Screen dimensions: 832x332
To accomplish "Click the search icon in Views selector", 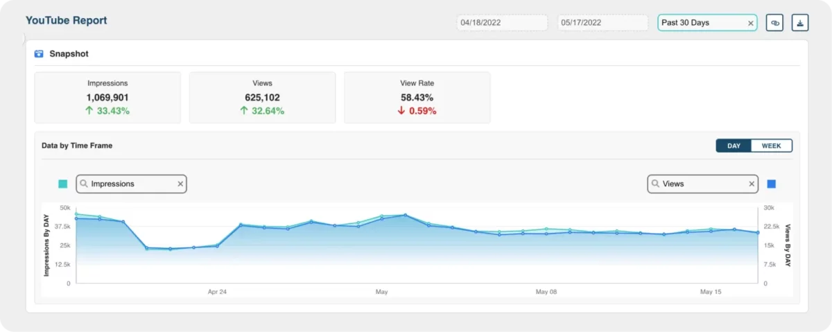I will [656, 184].
